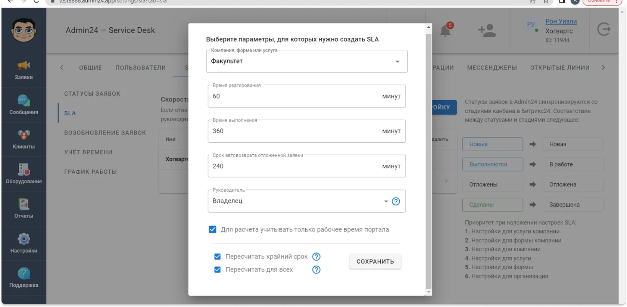Select Возобновление заявок settings item
The width and height of the screenshot is (627, 307).
(105, 133)
